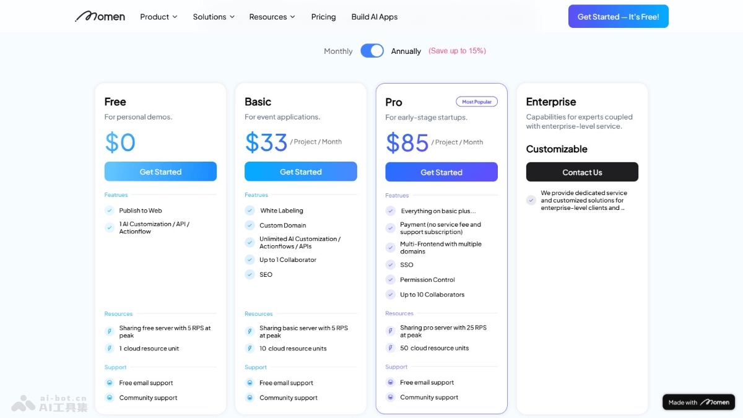Select the 'Annually' billing option label

coord(406,51)
